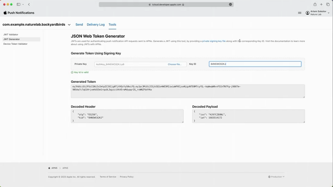The image size is (333, 187).
Task: Open sidebar options dropdown arrow
Action: [x=23, y=4]
